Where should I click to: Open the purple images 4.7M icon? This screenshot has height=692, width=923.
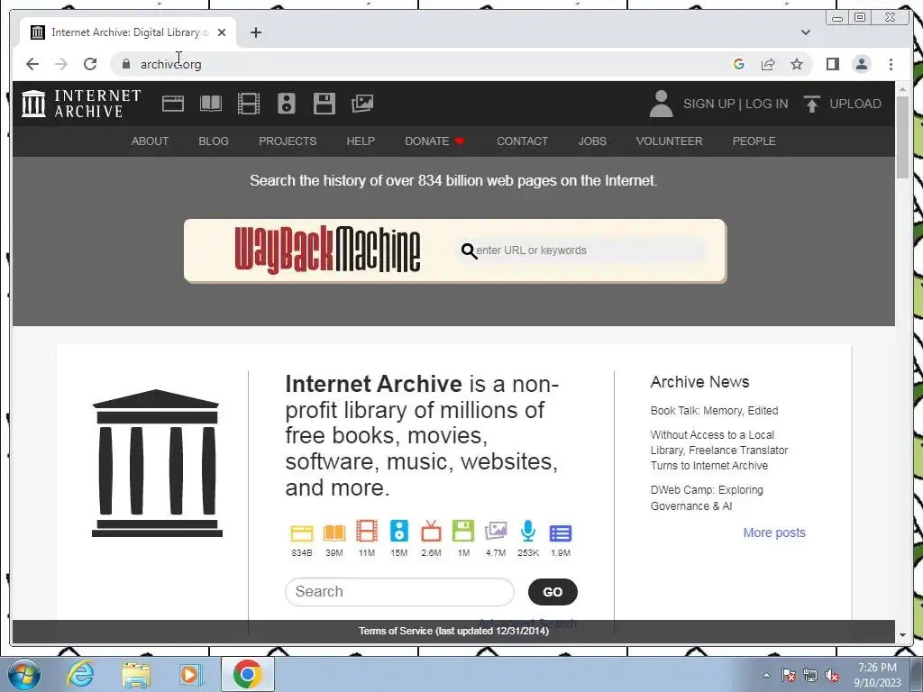click(496, 531)
